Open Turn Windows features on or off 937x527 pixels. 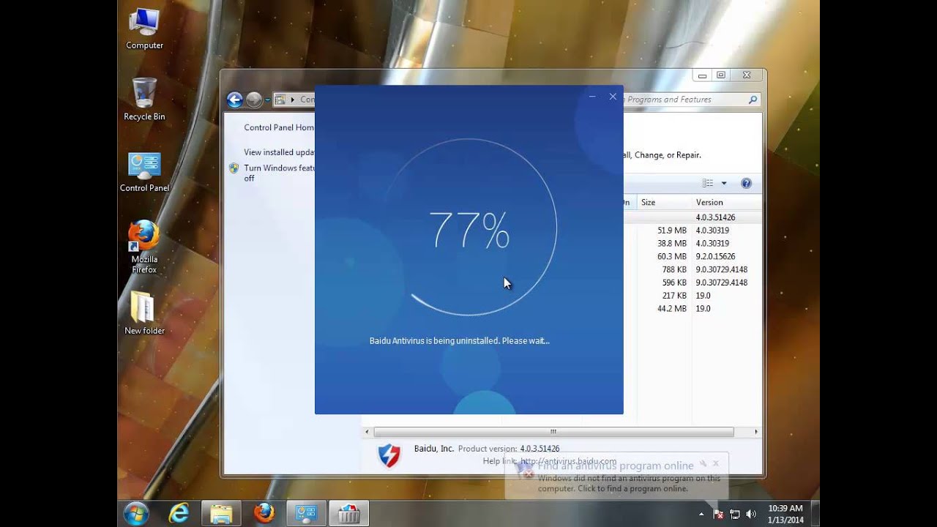coord(279,173)
